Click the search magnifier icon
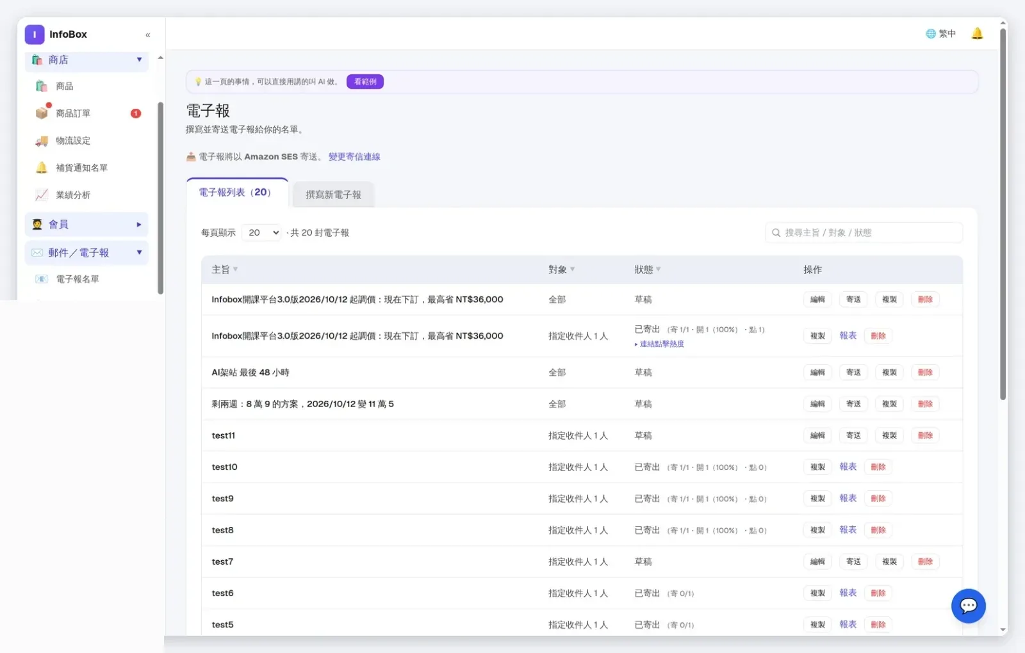Viewport: 1025px width, 653px height. [776, 233]
